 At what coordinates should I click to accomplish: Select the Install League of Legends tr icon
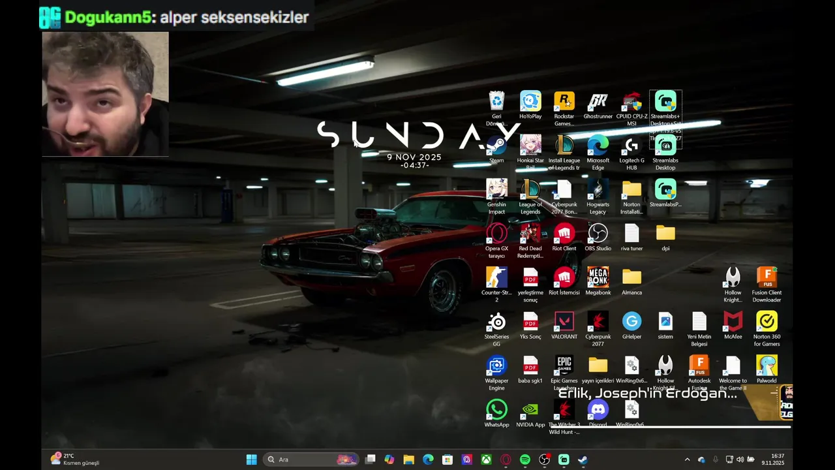pos(564,153)
